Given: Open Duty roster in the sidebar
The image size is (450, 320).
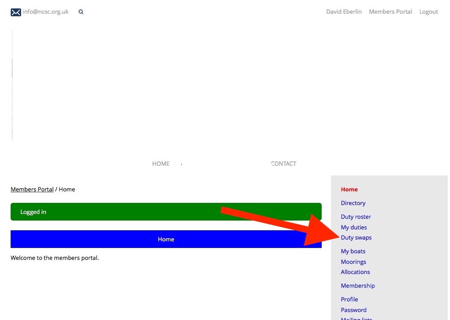Looking at the screenshot, I should click(356, 217).
